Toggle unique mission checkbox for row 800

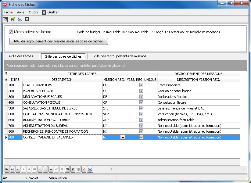click(141, 131)
